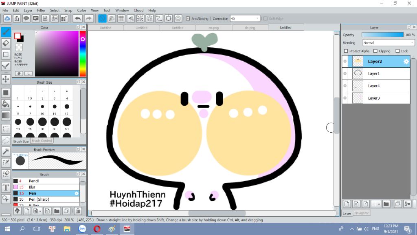417x235 pixels.
Task: Activate the Magic Wand tool
Action: [x=6, y=151]
